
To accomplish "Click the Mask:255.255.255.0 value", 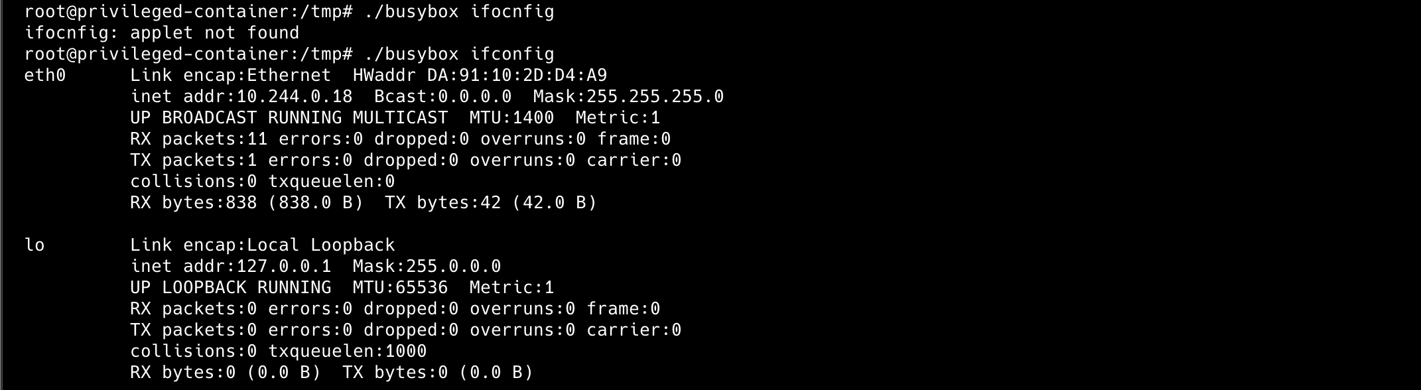I will tap(628, 97).
